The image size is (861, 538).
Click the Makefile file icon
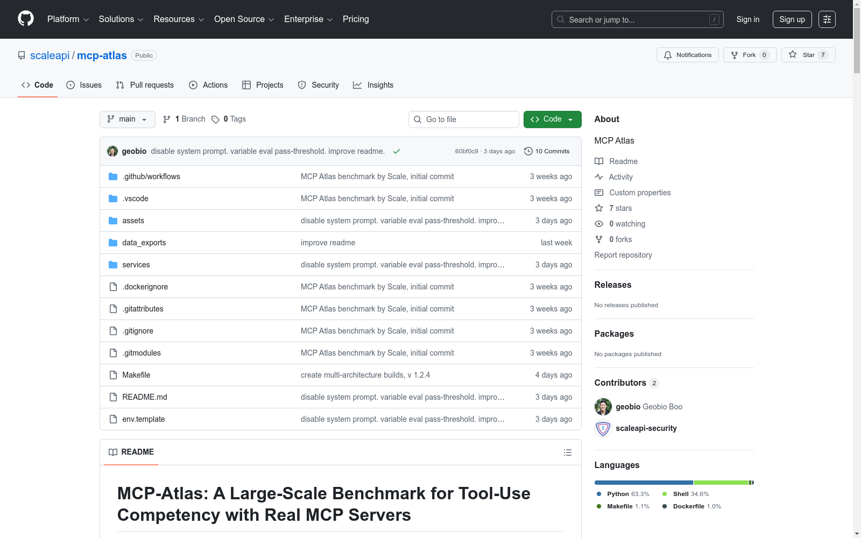(113, 375)
